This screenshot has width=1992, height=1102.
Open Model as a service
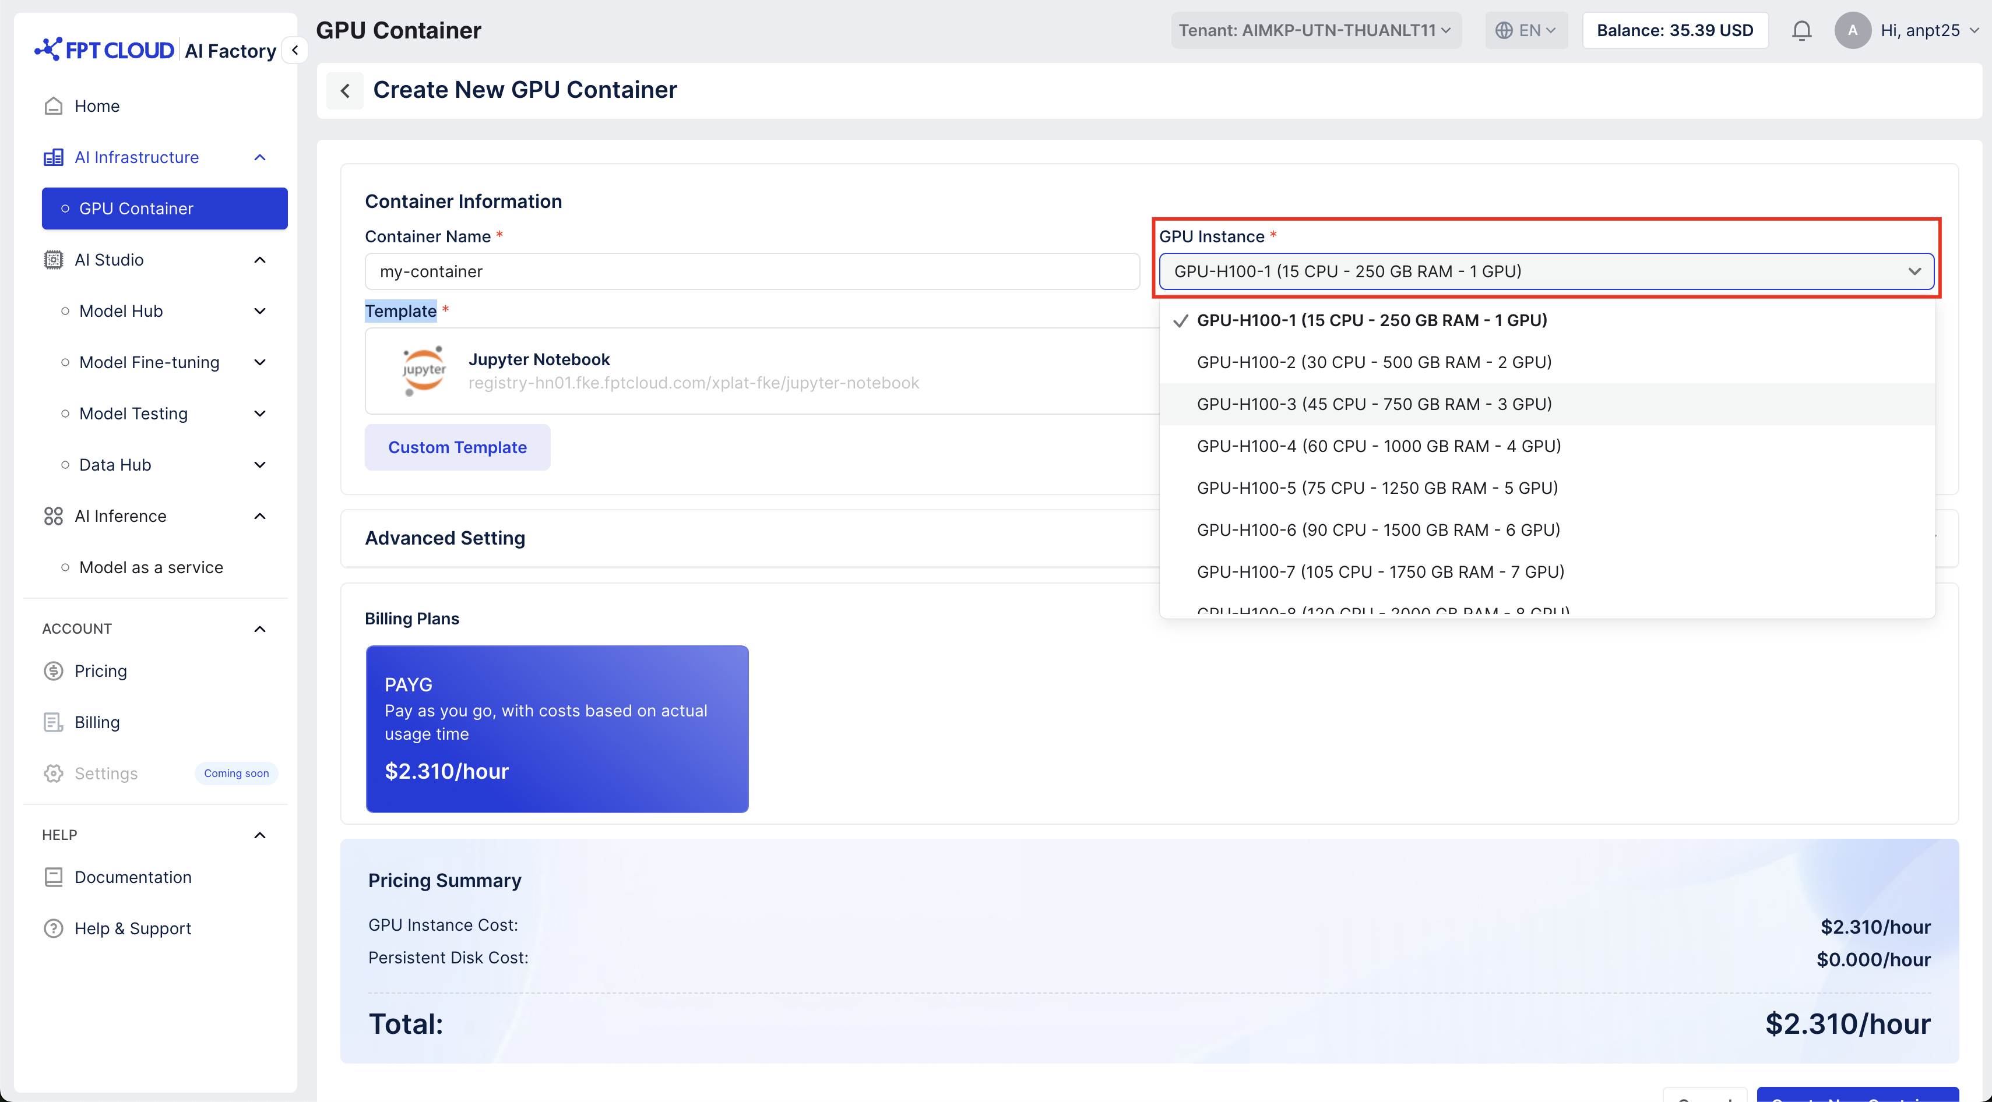click(151, 567)
